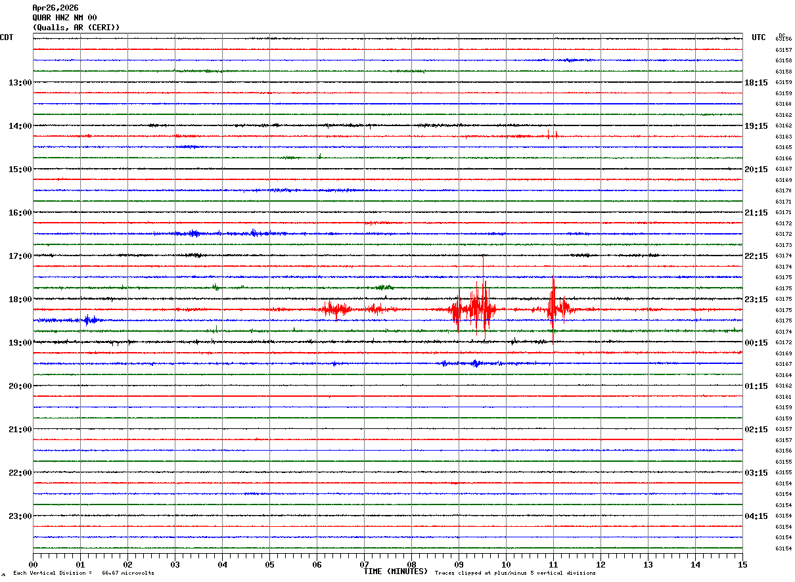
Task: Select the 23:00 CDT time label
Action: [x=20, y=516]
